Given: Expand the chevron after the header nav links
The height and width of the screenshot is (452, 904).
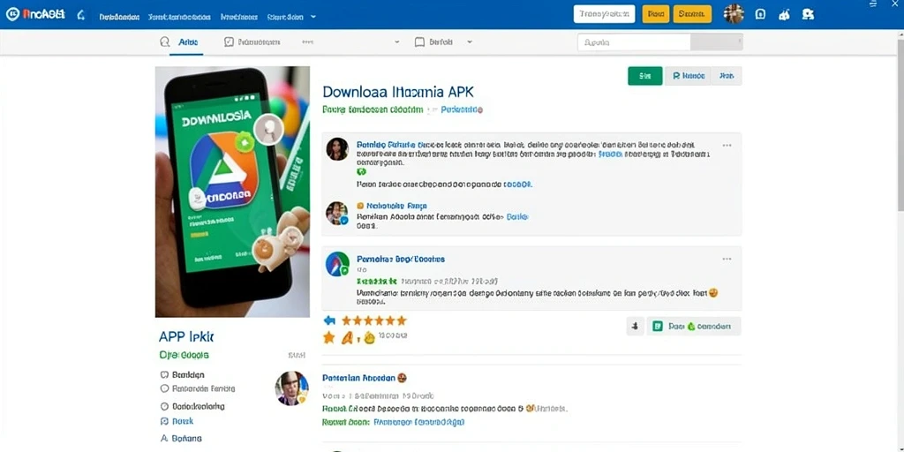Looking at the screenshot, I should (313, 17).
